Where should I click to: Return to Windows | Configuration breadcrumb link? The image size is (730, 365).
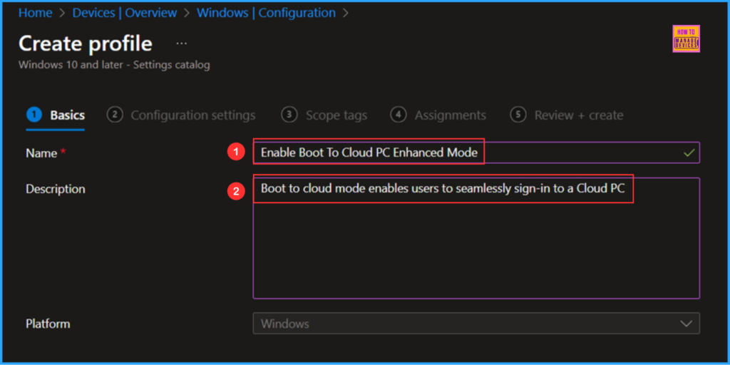[266, 13]
